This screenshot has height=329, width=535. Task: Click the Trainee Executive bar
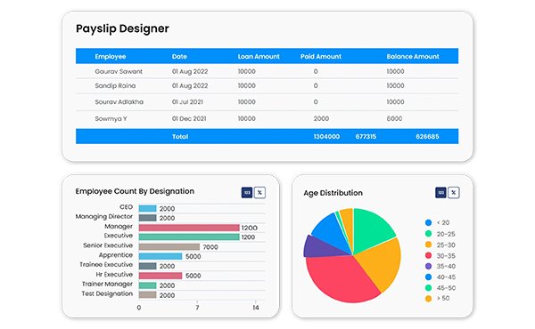[x=147, y=266]
